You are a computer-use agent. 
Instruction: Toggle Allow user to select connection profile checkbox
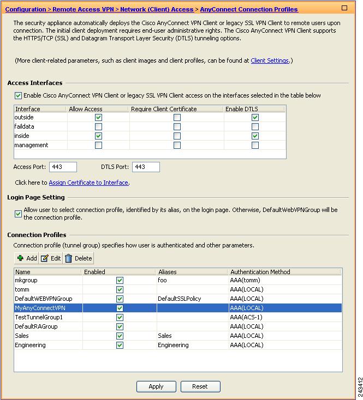[x=18, y=214]
